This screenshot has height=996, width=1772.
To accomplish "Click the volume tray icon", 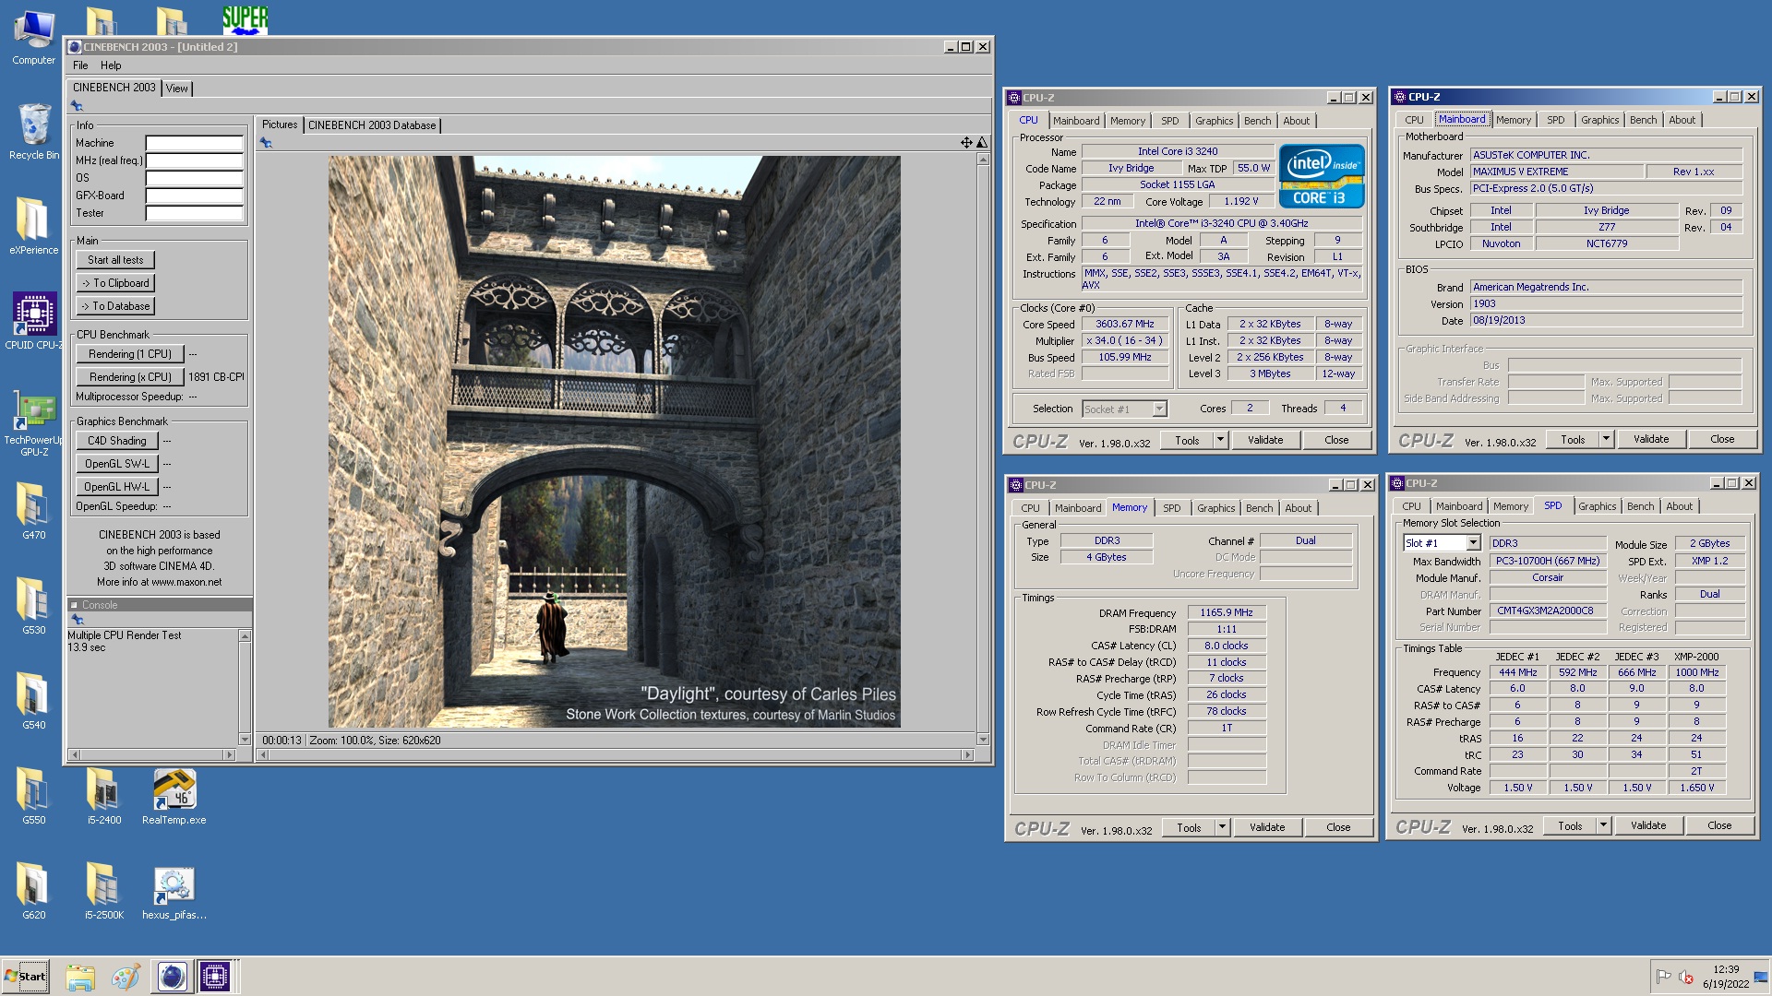I will [x=1686, y=977].
